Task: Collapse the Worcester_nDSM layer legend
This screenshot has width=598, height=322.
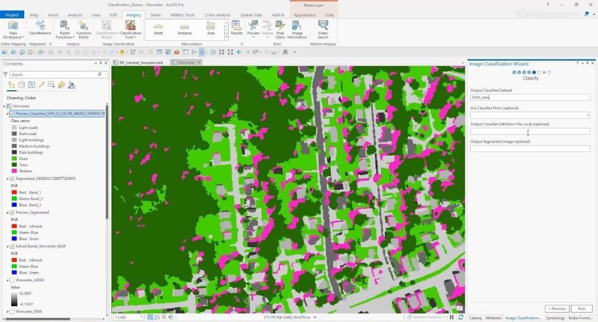Action: click(x=8, y=280)
